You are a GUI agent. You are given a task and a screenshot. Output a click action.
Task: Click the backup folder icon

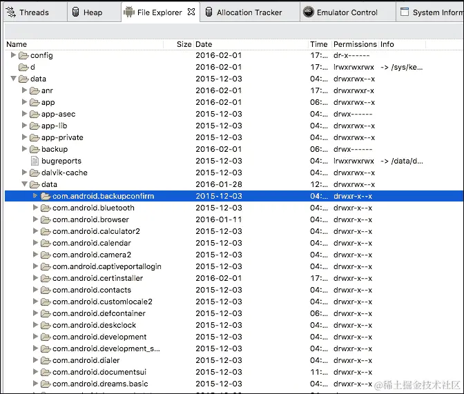point(35,149)
